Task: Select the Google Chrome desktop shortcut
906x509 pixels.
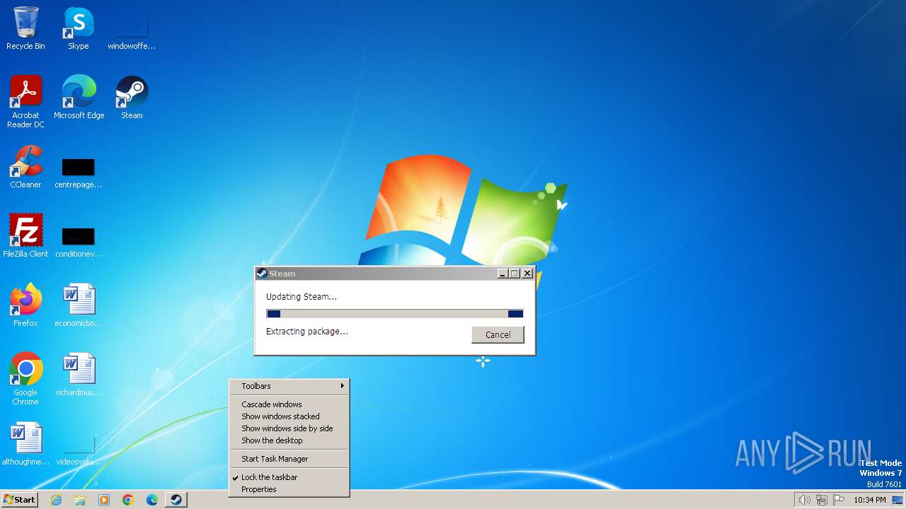Action: pyautogui.click(x=25, y=379)
